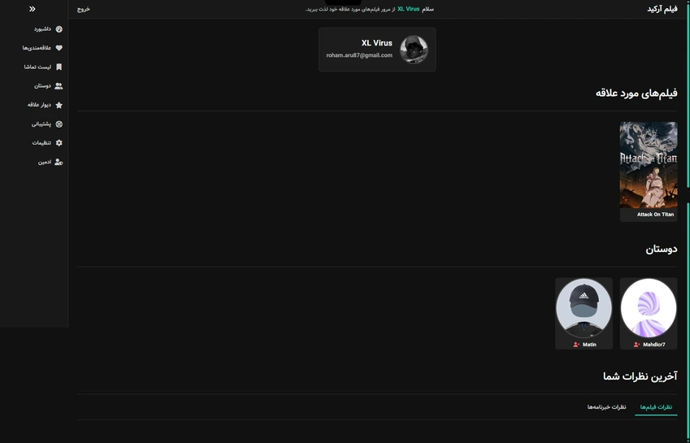Click the heart favorites icon
Viewport: 690px width, 443px height.
click(x=59, y=48)
